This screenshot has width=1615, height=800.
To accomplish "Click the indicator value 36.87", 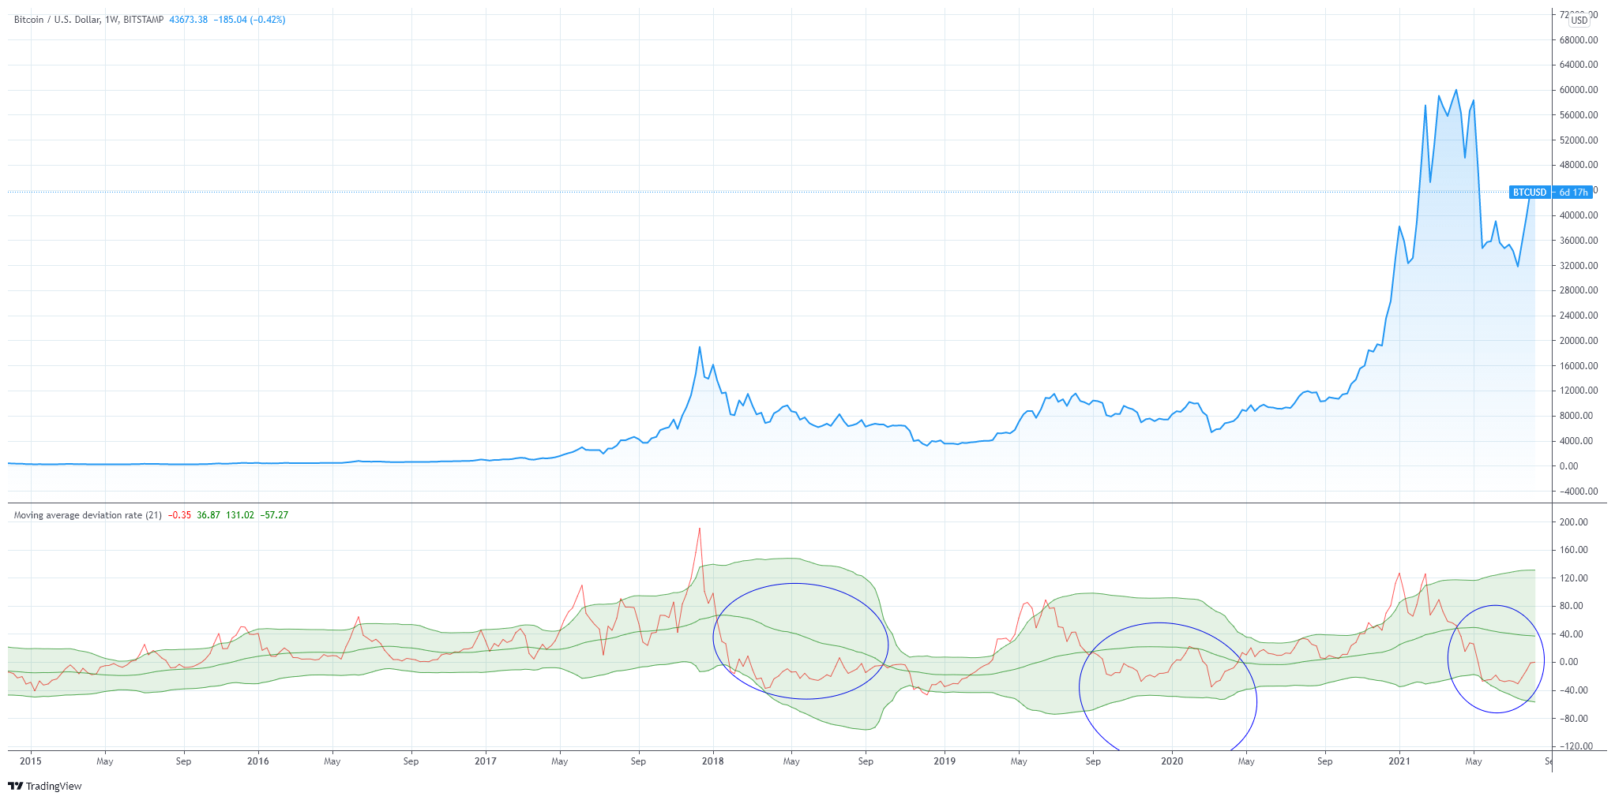I will 208,515.
